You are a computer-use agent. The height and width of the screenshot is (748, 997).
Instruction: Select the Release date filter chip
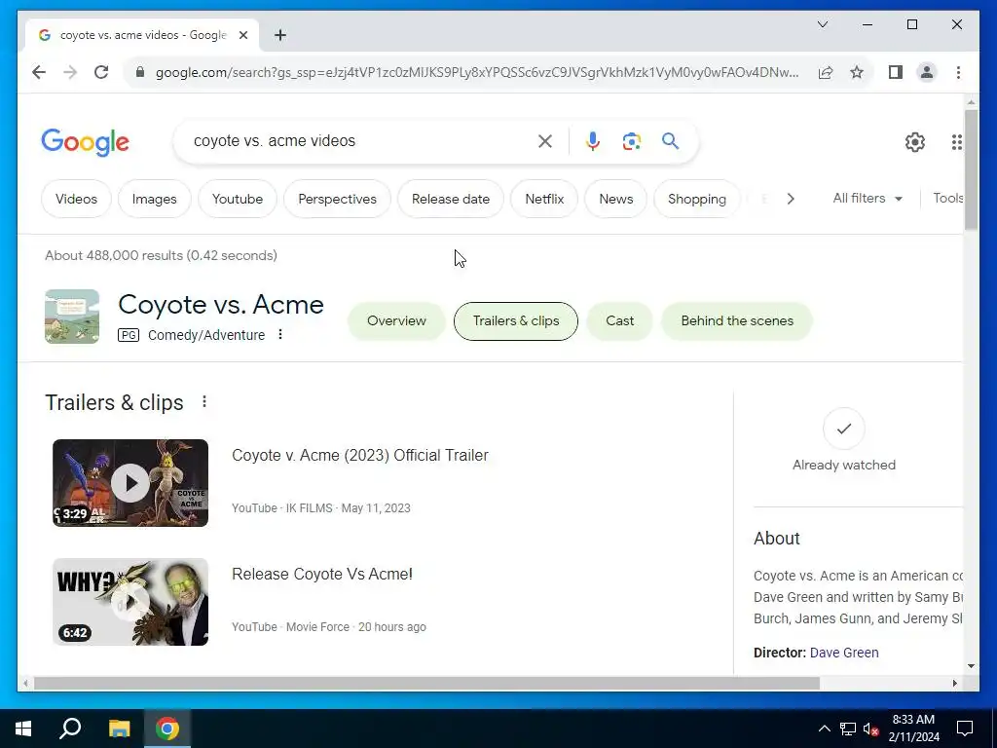(451, 199)
